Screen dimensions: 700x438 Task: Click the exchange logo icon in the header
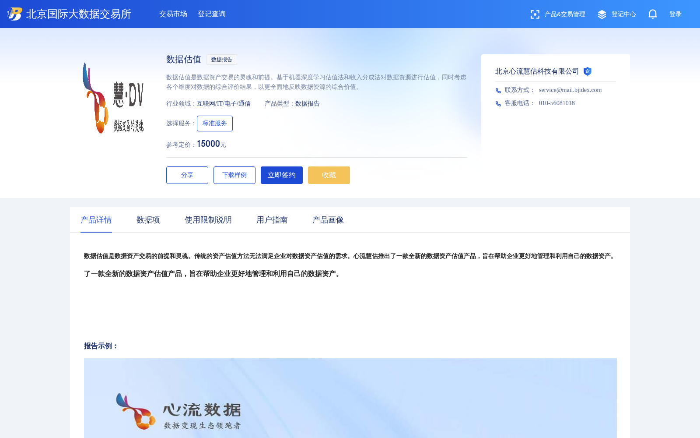[14, 14]
